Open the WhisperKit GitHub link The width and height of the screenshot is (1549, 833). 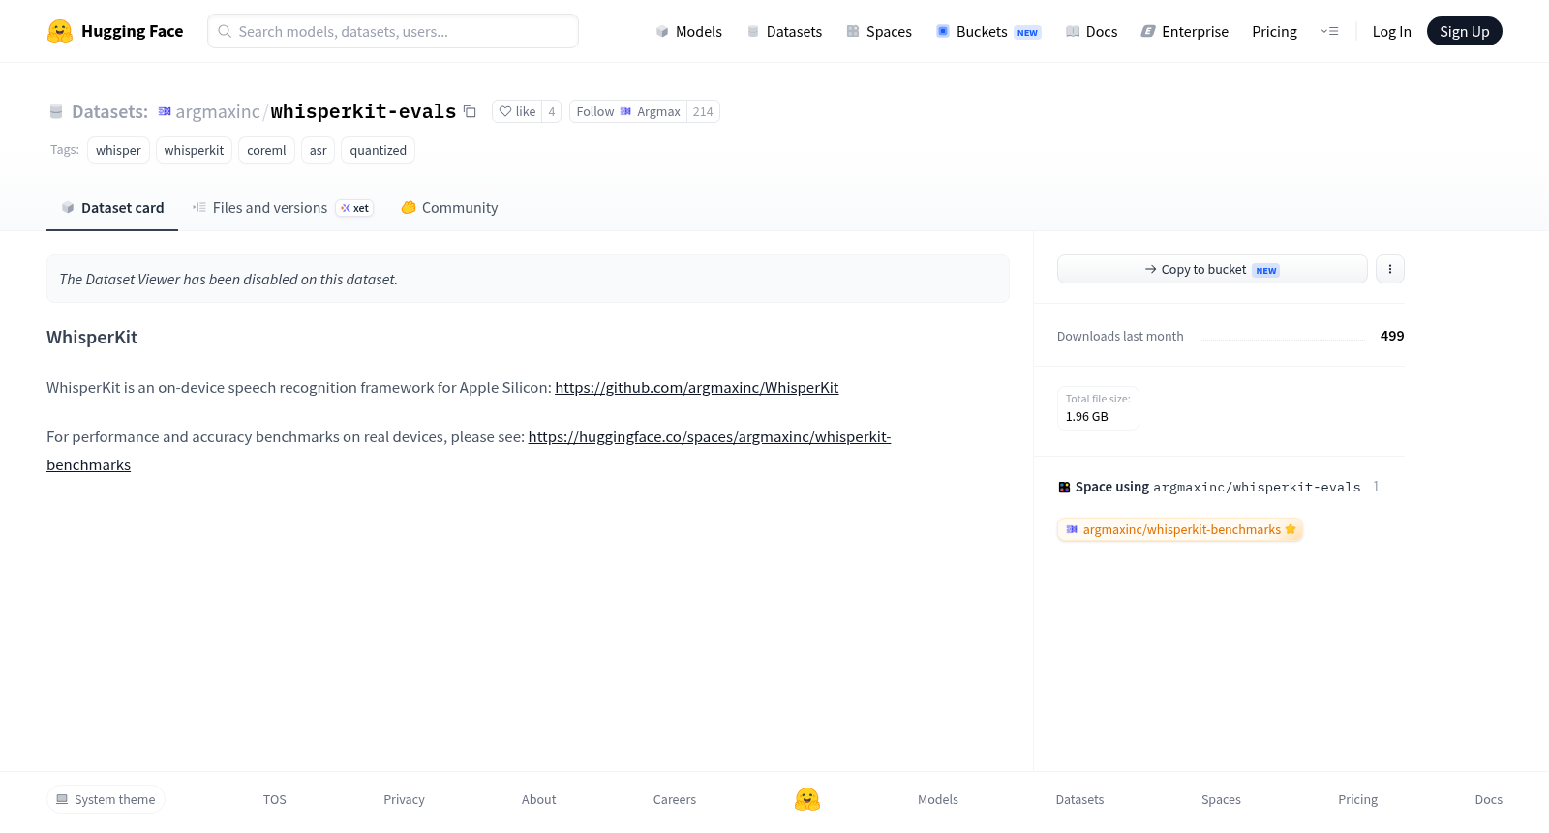point(697,387)
